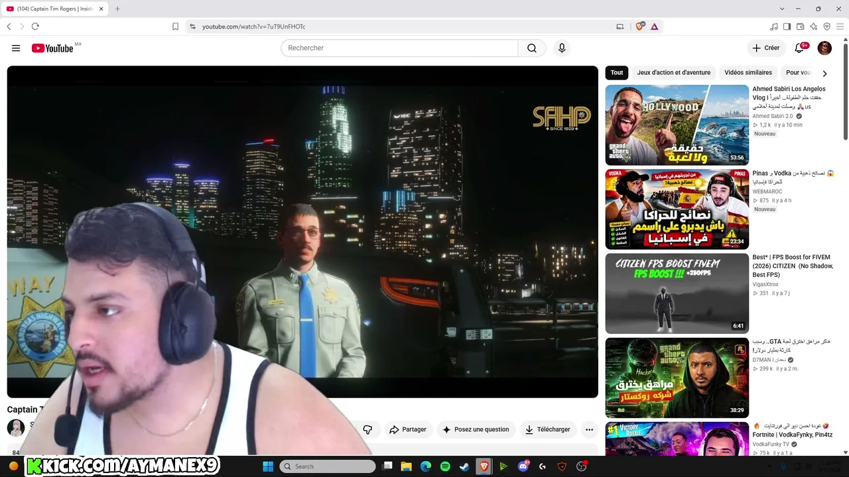Show next category chips with arrow
This screenshot has height=477, width=849.
tap(824, 74)
